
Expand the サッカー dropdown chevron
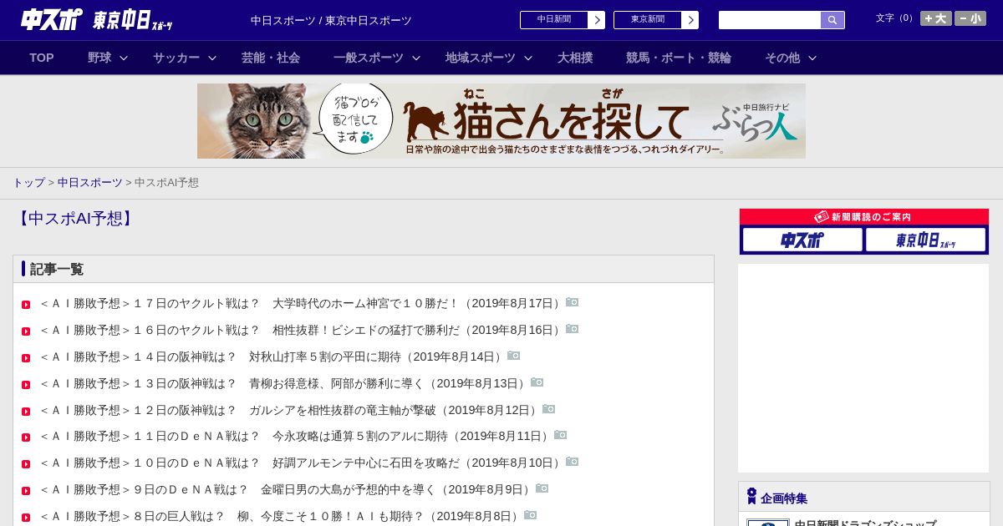(212, 58)
